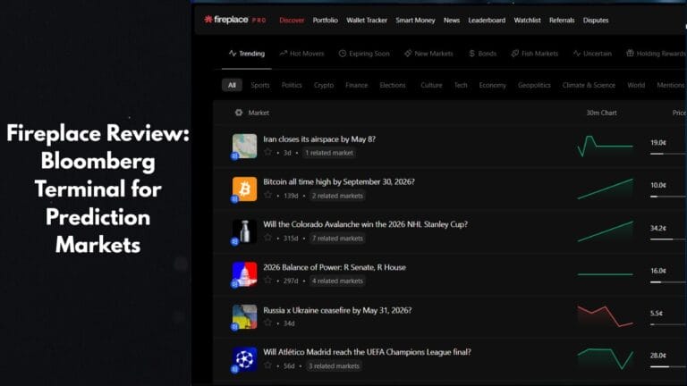This screenshot has height=386, width=687.
Task: Open Colorado Avalanche Stanley Cup market
Action: [x=365, y=224]
